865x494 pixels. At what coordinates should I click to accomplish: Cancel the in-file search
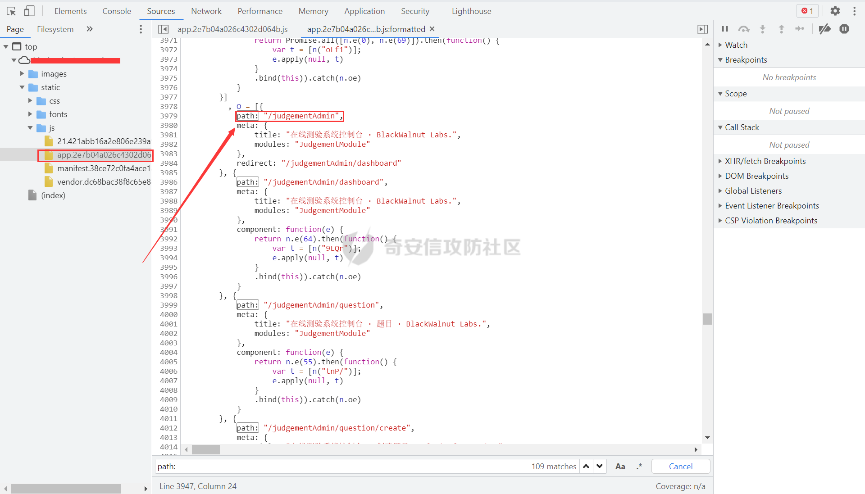[x=681, y=466]
